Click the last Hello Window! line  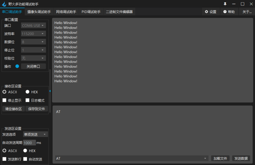click(x=66, y=81)
